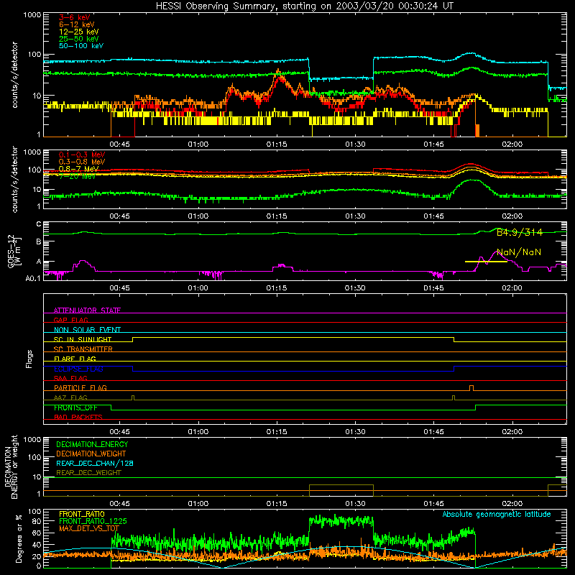
Task: Click the 'MAX_DET_VS_TOT' legend label
Action: pyautogui.click(x=89, y=528)
